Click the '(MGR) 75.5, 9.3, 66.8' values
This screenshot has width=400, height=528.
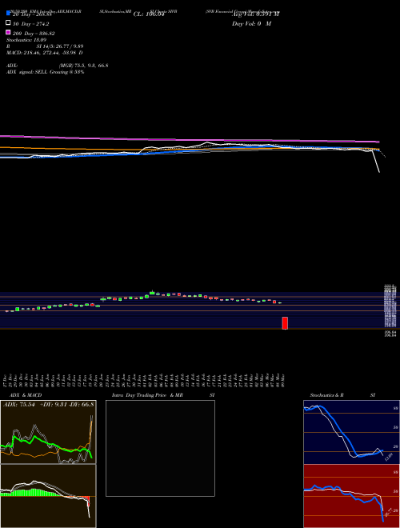point(83,66)
